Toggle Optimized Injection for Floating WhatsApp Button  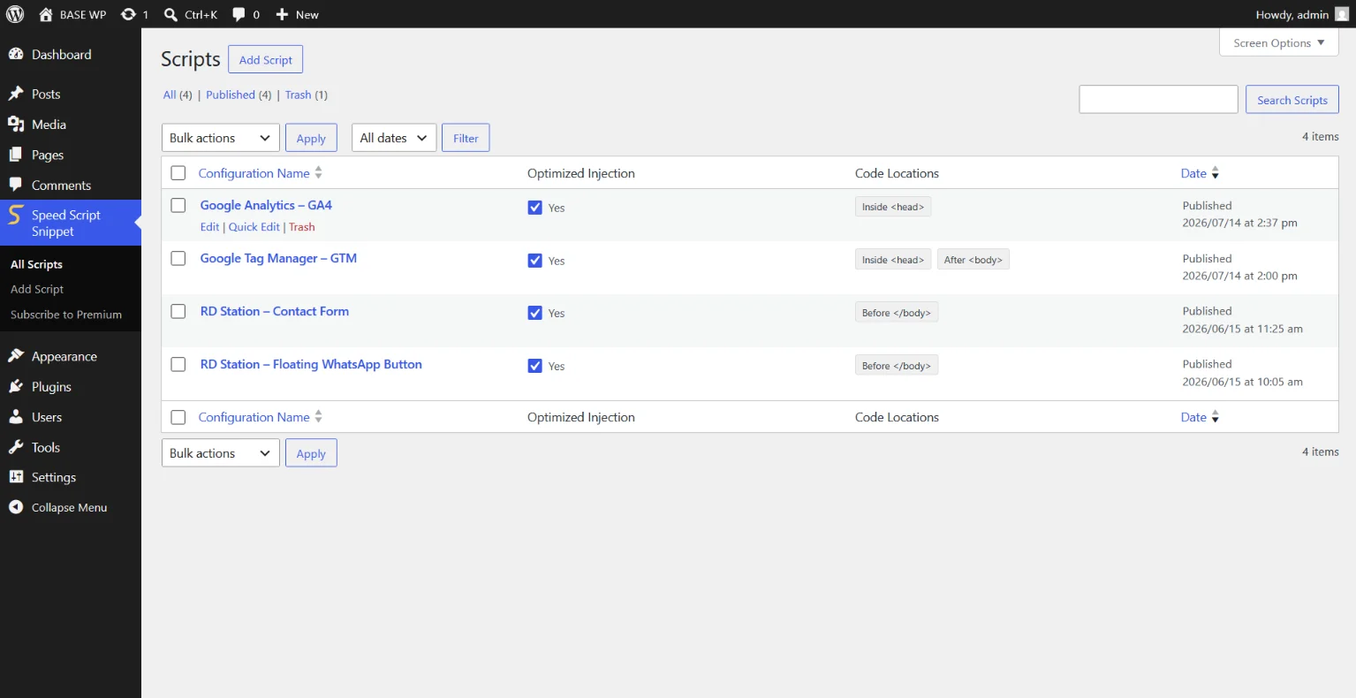(534, 366)
